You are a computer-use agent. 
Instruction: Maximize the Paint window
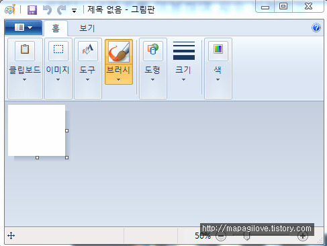click(x=283, y=6)
